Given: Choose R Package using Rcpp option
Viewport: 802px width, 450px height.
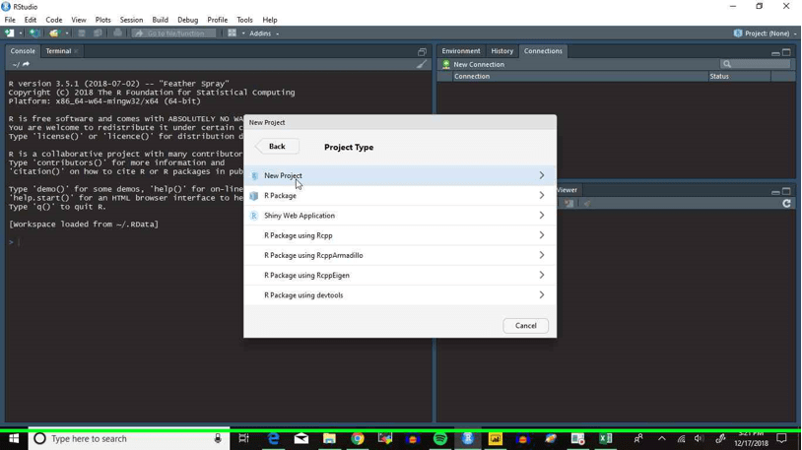Looking at the screenshot, I should (400, 235).
